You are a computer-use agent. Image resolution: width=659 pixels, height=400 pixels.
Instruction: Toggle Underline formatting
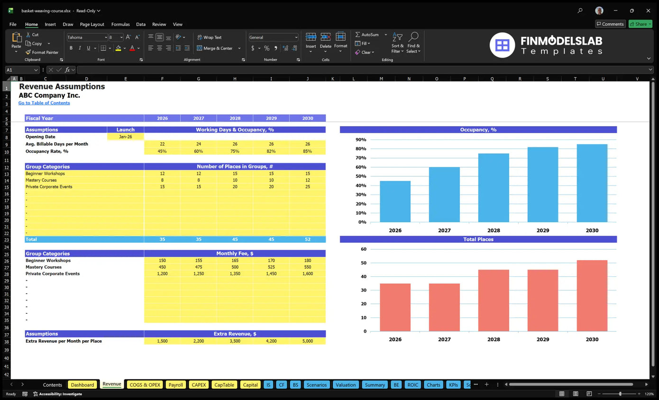(x=88, y=48)
